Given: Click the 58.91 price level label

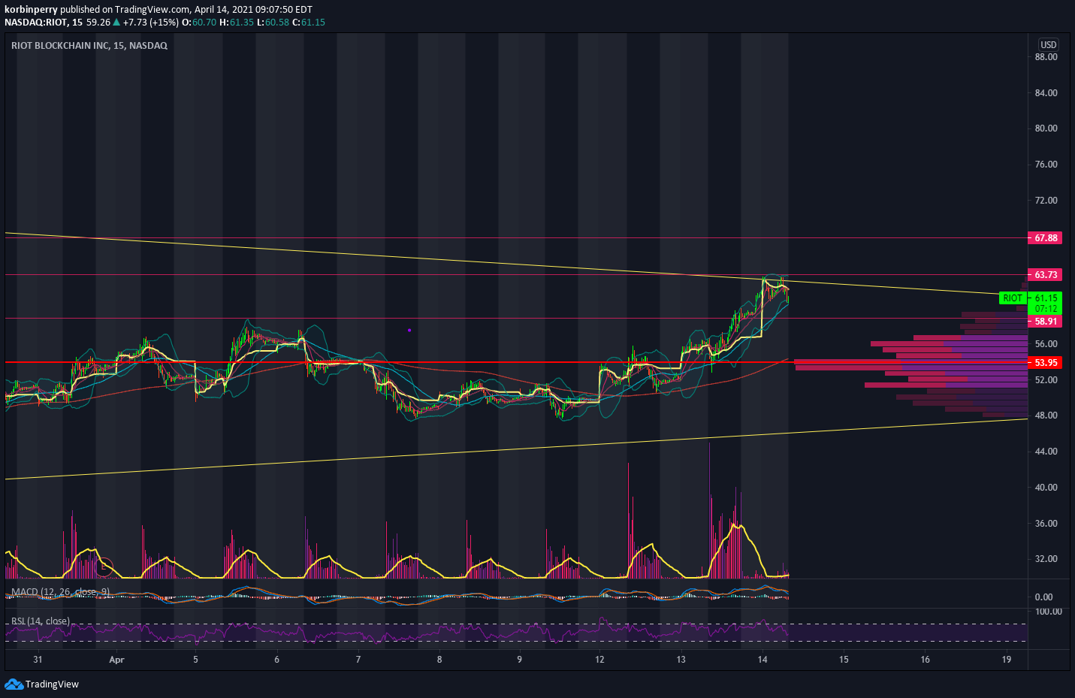Looking at the screenshot, I should tap(1046, 322).
